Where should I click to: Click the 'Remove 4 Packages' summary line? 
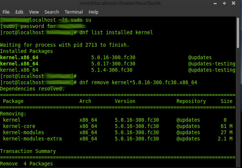(26, 164)
